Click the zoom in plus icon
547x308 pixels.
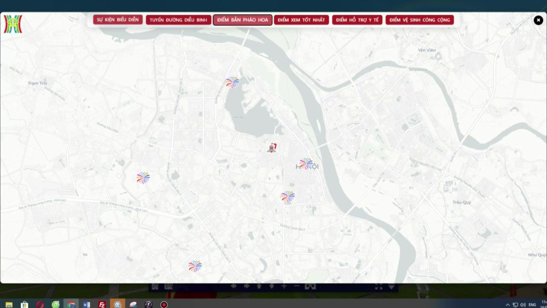pos(284,286)
